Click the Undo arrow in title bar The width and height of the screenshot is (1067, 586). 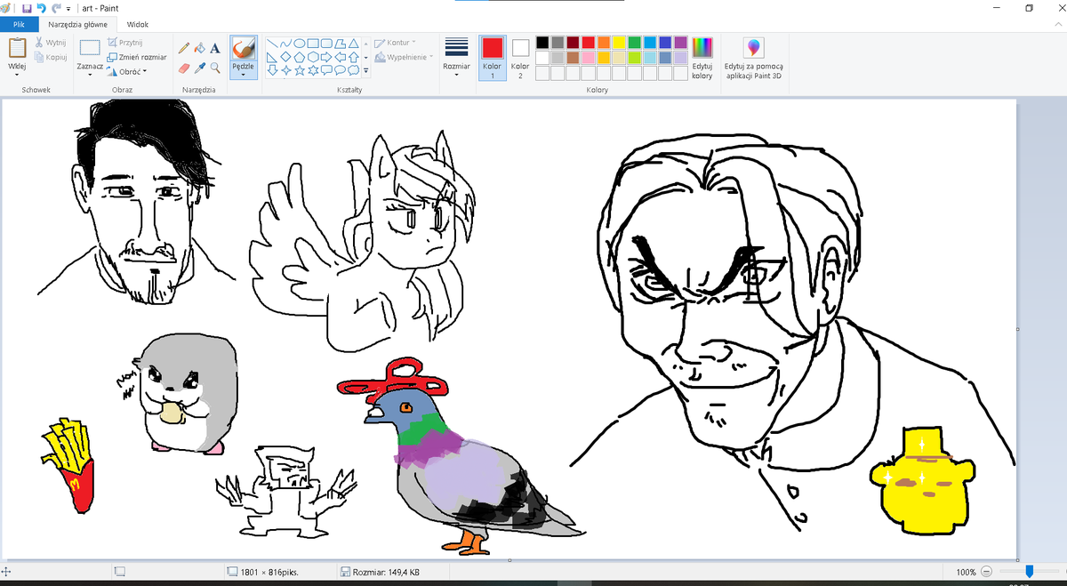[41, 7]
